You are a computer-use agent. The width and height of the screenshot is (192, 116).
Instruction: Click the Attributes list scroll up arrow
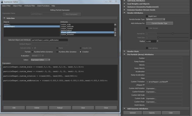pos(115,25)
